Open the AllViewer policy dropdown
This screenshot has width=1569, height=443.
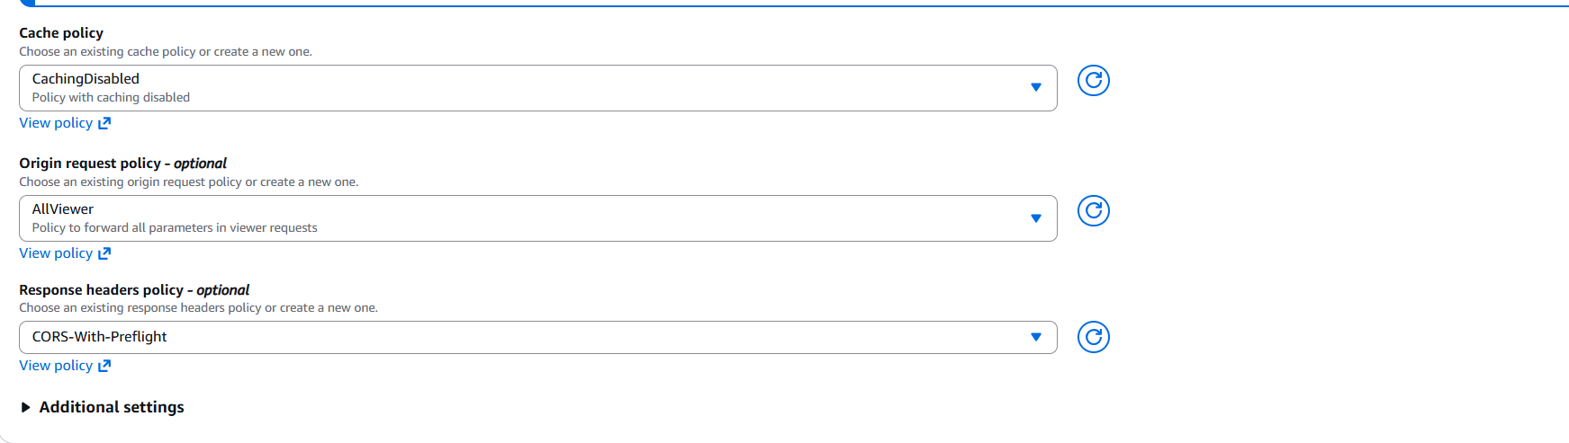tap(537, 218)
